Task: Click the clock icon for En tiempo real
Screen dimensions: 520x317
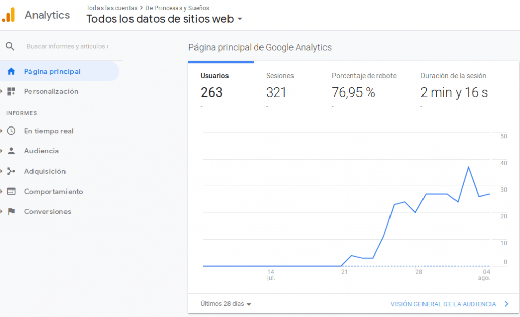Action: pyautogui.click(x=11, y=131)
